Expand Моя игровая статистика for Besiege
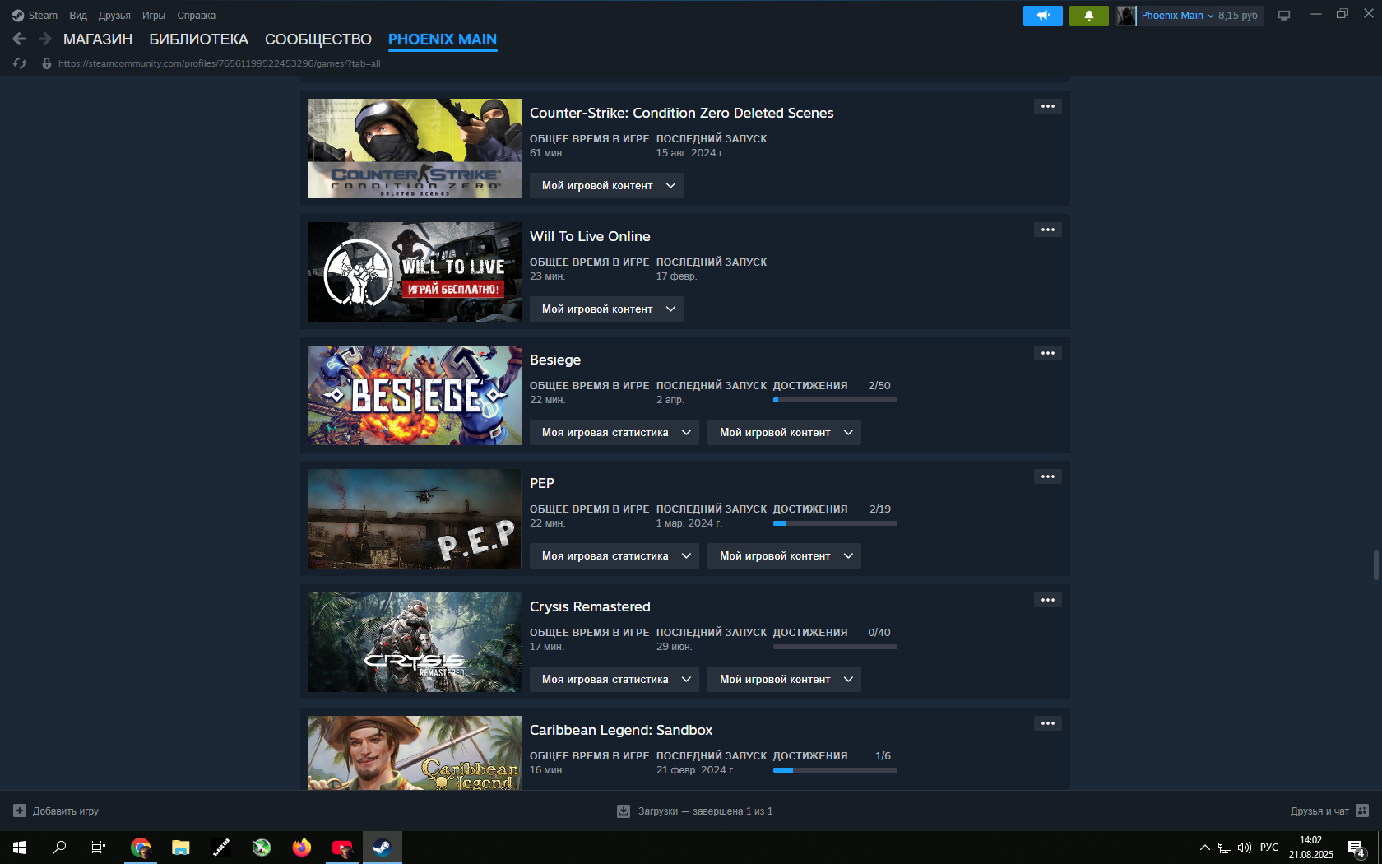The width and height of the screenshot is (1382, 864). pyautogui.click(x=614, y=433)
